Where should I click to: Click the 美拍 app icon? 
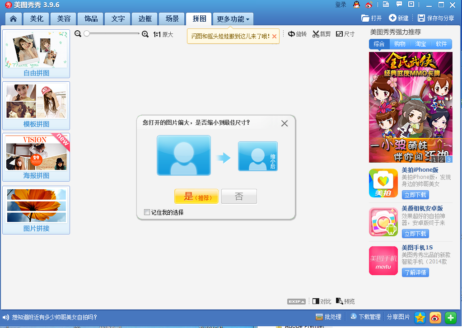[383, 183]
